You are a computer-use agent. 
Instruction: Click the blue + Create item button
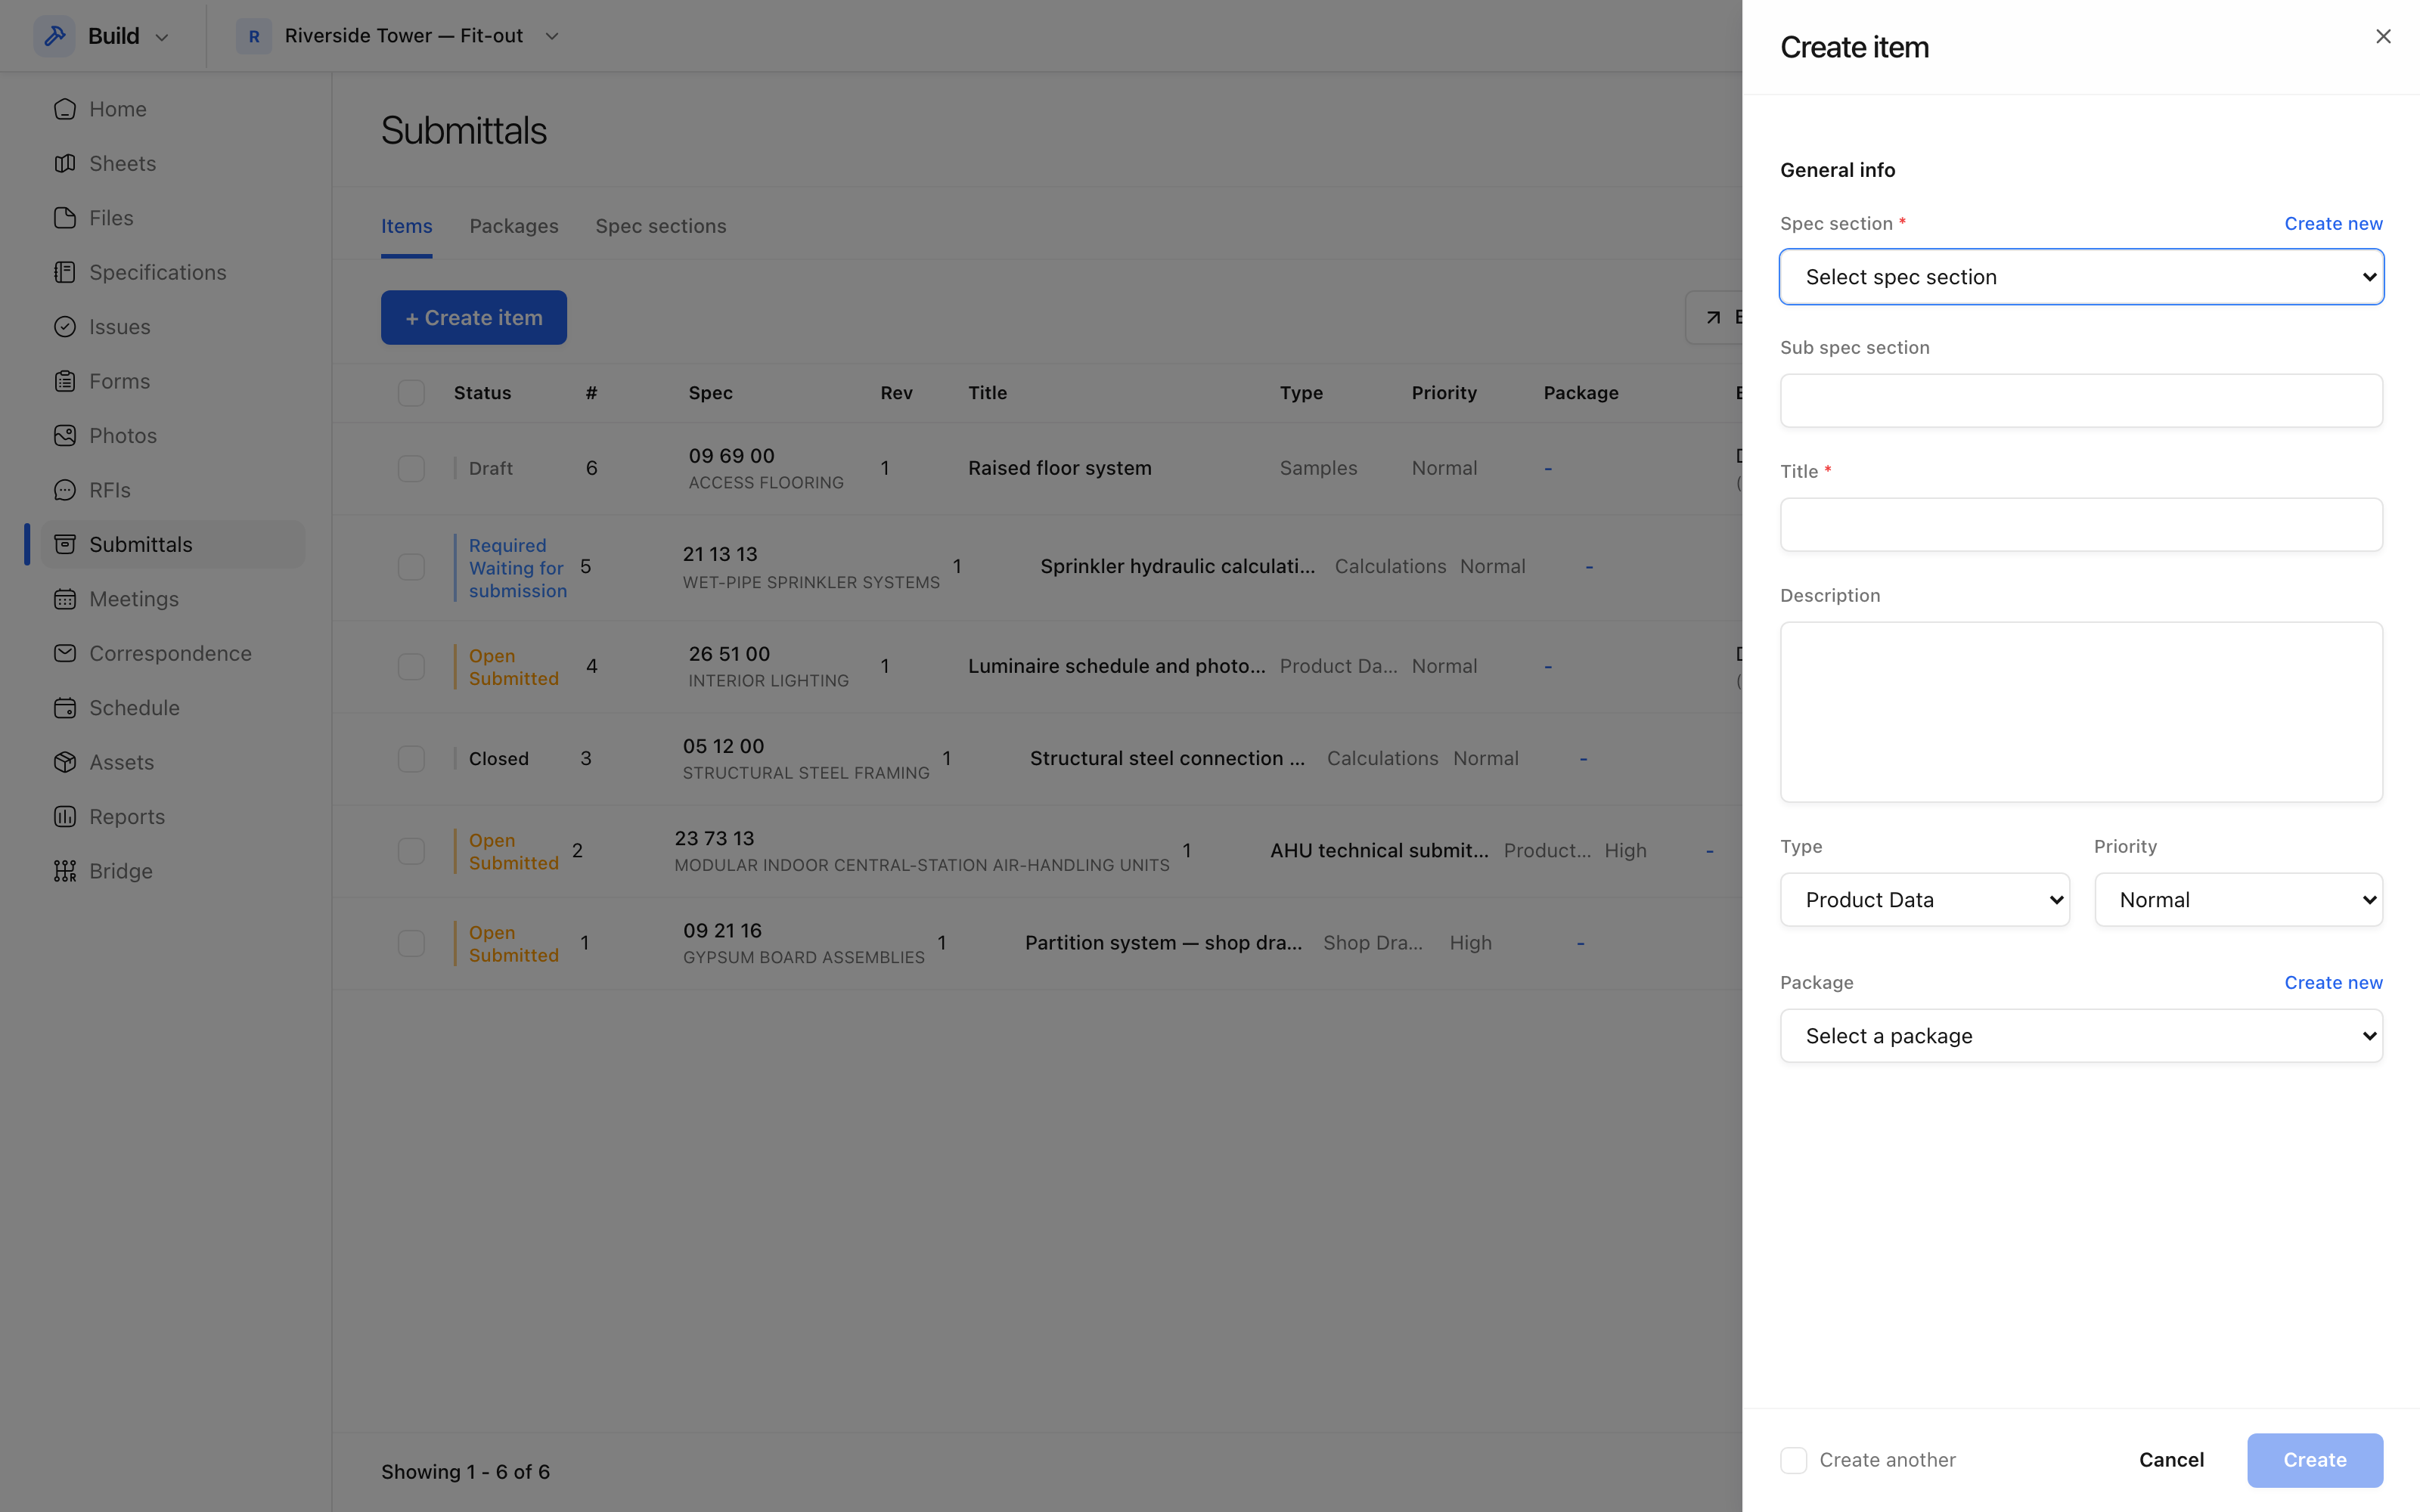[x=474, y=317]
